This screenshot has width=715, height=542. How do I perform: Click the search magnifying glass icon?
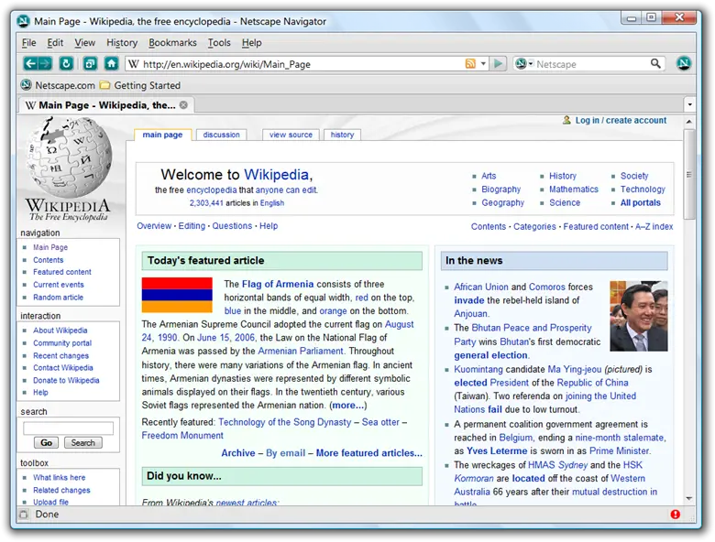(655, 64)
